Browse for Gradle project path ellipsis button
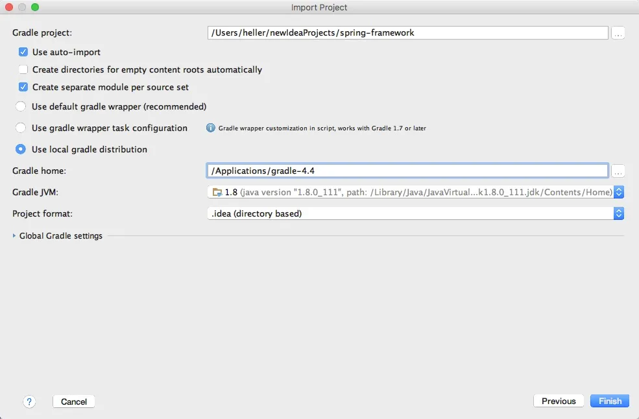The height and width of the screenshot is (419, 639). point(618,32)
